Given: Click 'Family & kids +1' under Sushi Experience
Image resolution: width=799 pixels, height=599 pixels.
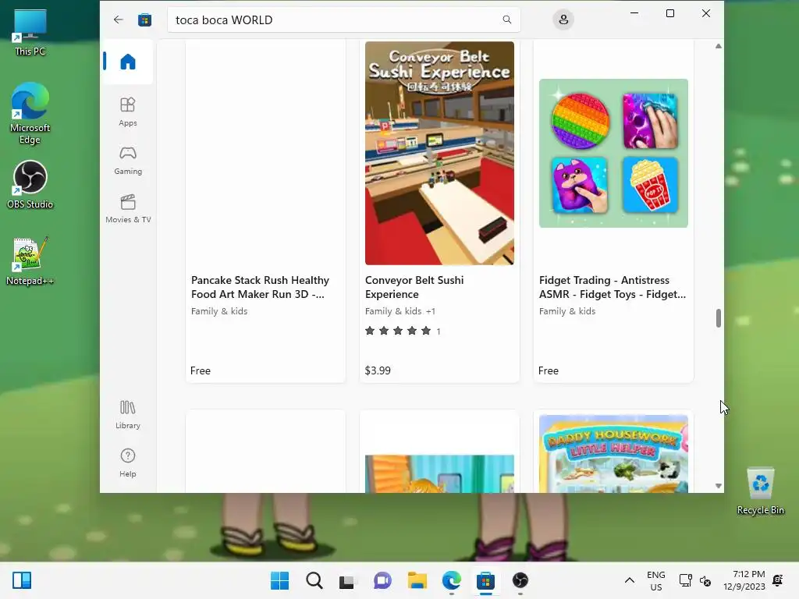Looking at the screenshot, I should click(x=400, y=311).
